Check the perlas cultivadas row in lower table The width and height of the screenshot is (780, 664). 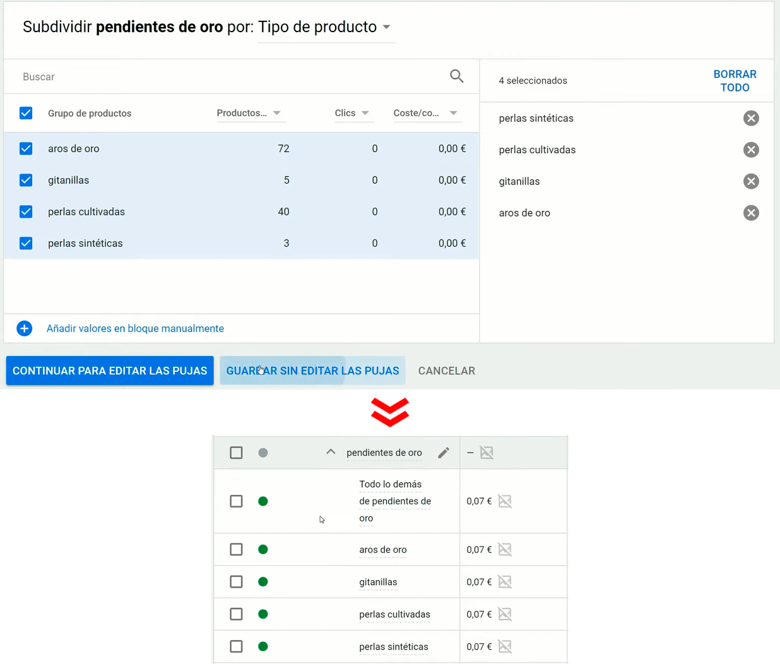236,614
